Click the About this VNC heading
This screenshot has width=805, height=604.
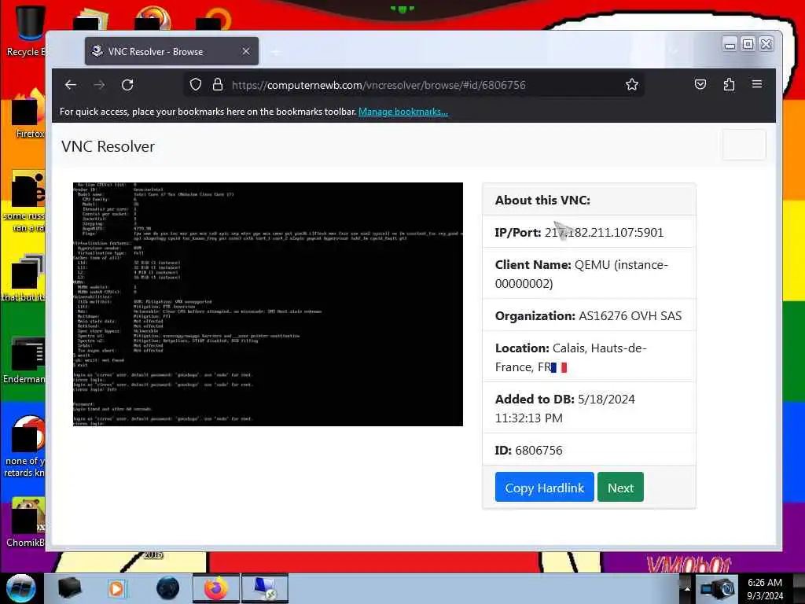(x=542, y=201)
